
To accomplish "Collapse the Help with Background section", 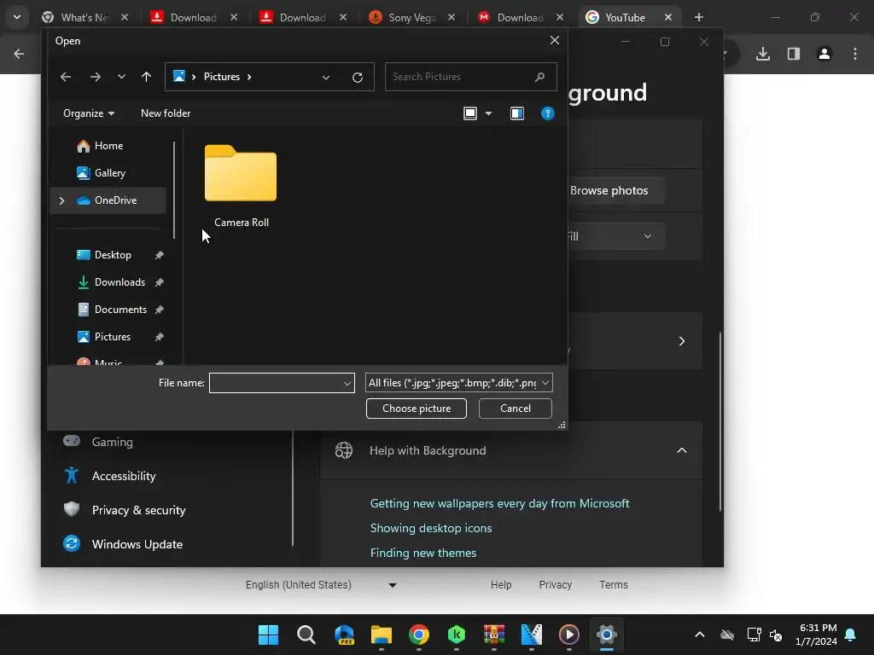I will pyautogui.click(x=682, y=450).
